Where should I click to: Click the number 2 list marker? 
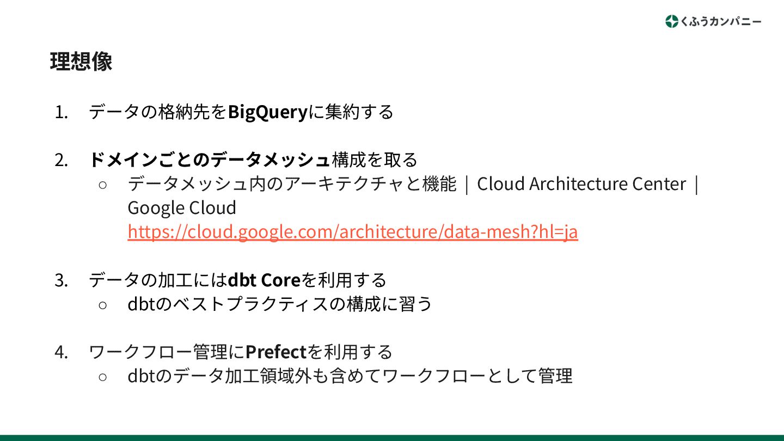tap(62, 160)
